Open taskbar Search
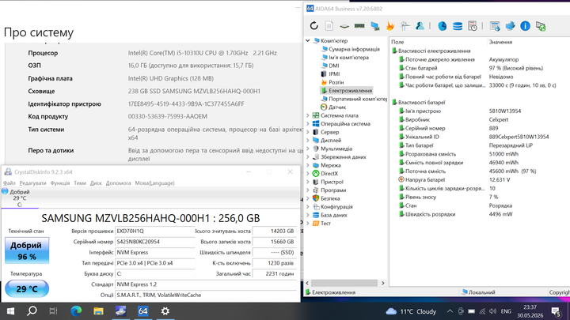570x320 pixels. [32, 311]
